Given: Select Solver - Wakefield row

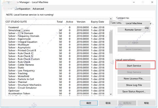Looking at the screenshot, I should point(56,76).
